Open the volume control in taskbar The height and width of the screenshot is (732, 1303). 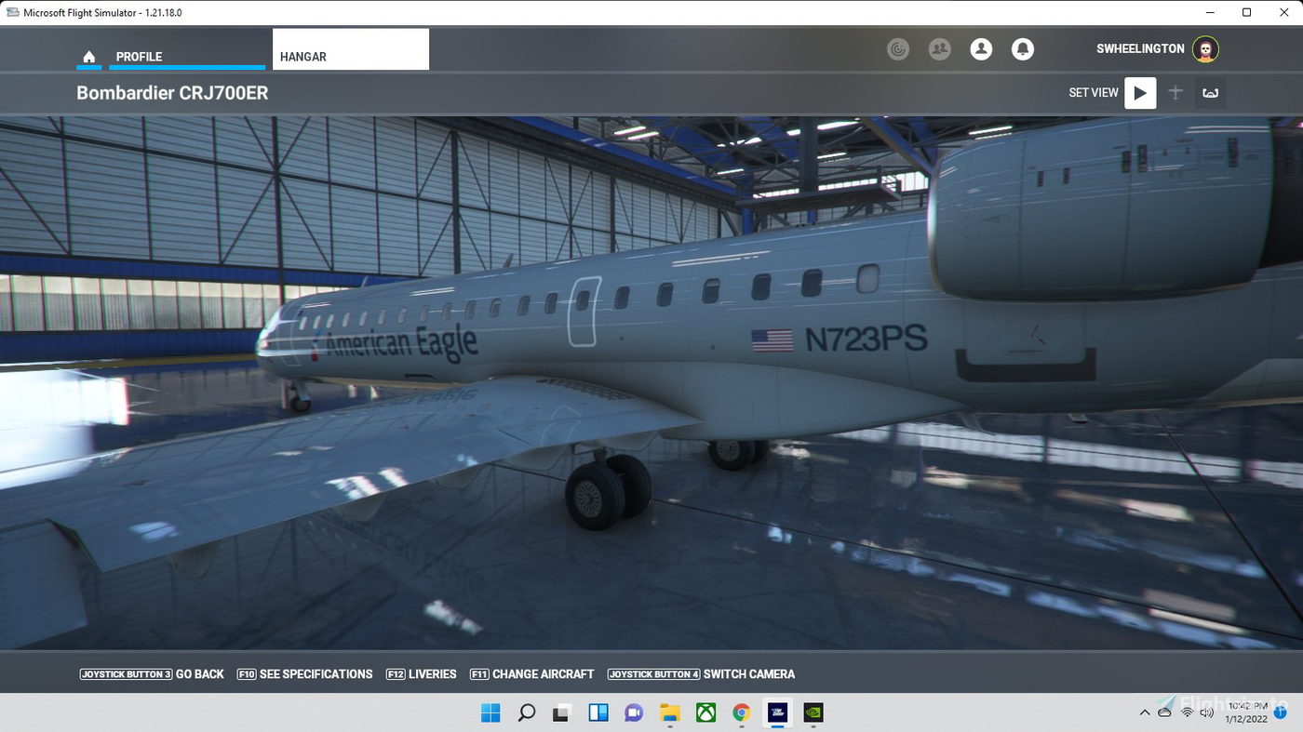click(x=1207, y=712)
